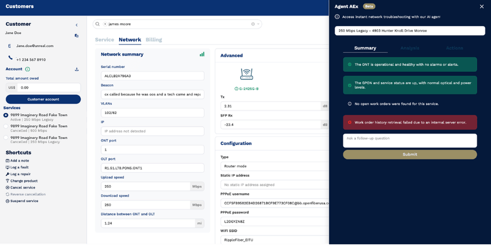Select the Summary tab in Agent AEx

pos(365,48)
